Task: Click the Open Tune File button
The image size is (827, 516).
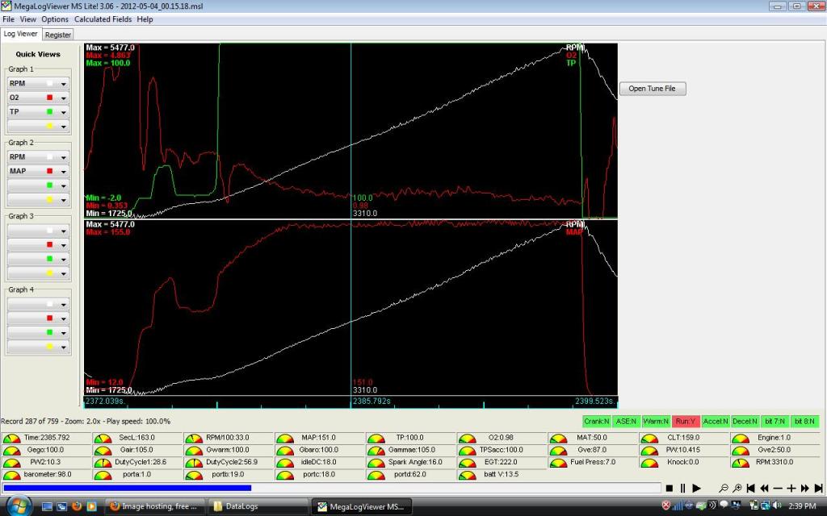Action: click(652, 89)
